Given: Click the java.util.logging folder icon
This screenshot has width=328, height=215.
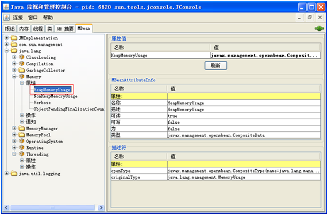Looking at the screenshot, I should tap(14, 174).
